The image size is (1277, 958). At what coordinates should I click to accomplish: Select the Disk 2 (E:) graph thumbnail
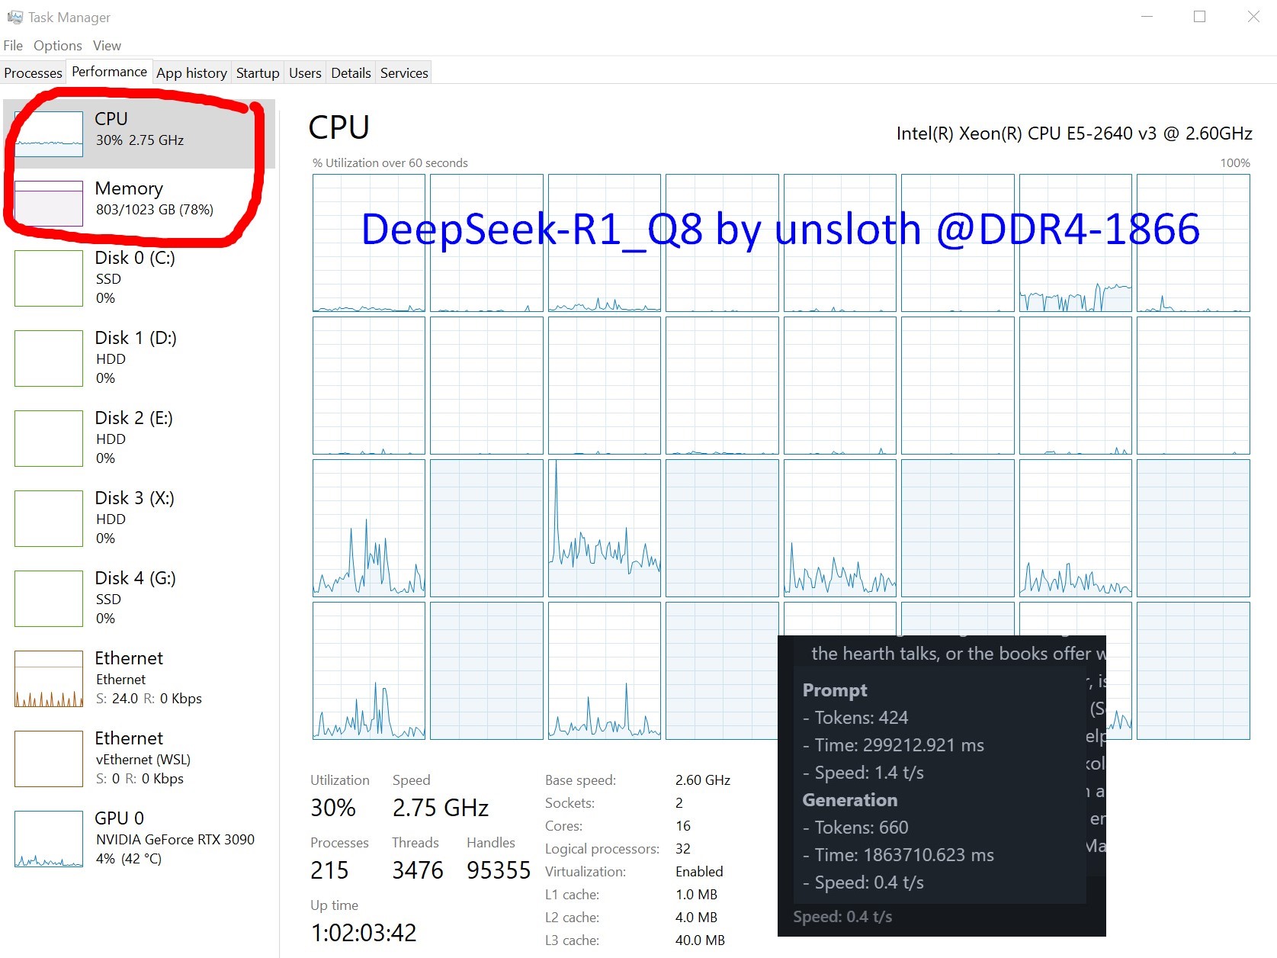[49, 439]
